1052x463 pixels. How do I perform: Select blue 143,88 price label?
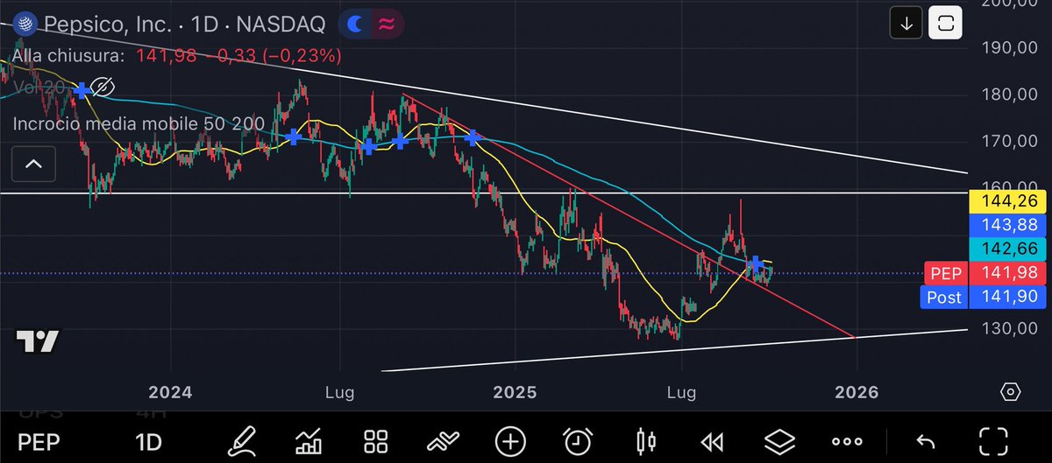(x=1008, y=225)
